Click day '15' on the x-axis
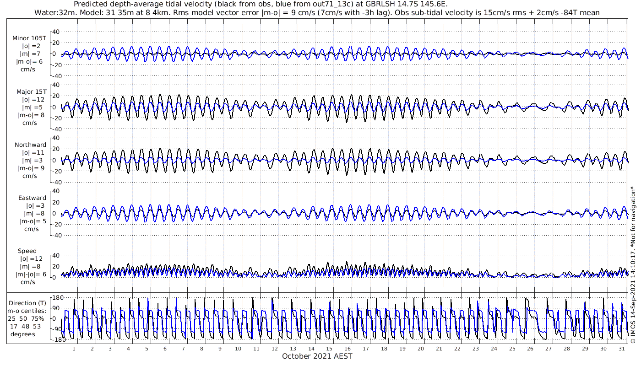The image size is (641, 366). [x=329, y=349]
